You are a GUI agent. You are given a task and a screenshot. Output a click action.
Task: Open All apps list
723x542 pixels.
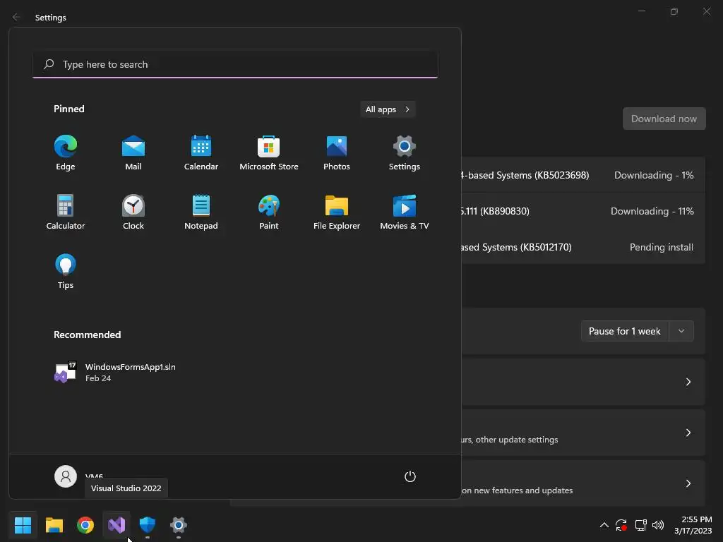tap(388, 109)
